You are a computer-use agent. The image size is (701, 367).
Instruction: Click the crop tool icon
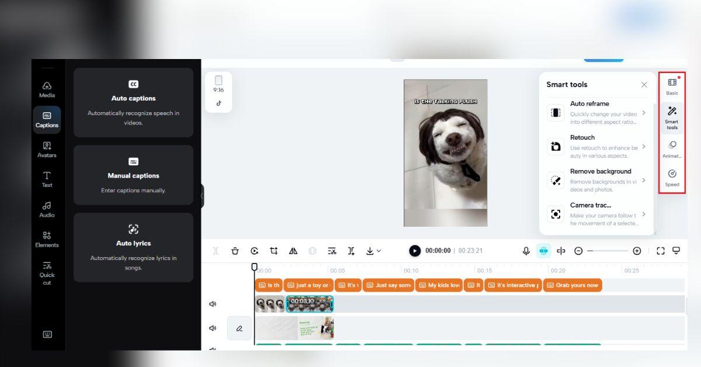(x=273, y=251)
